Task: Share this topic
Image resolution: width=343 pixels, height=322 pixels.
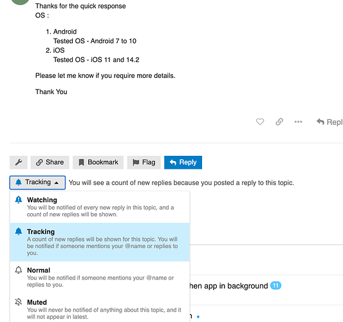Action: click(x=50, y=162)
